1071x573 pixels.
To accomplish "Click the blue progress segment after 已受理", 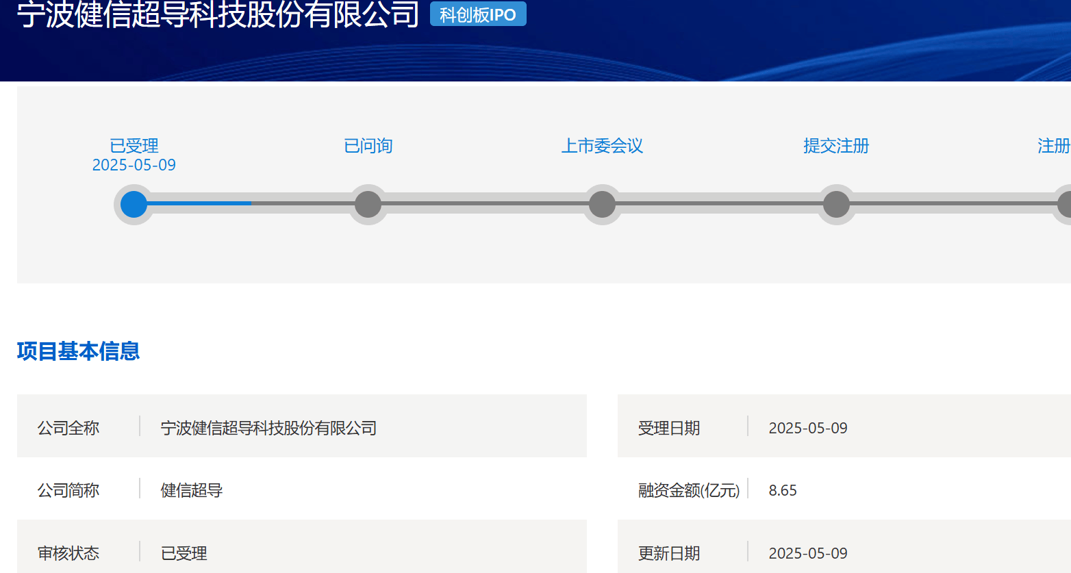I will point(199,203).
